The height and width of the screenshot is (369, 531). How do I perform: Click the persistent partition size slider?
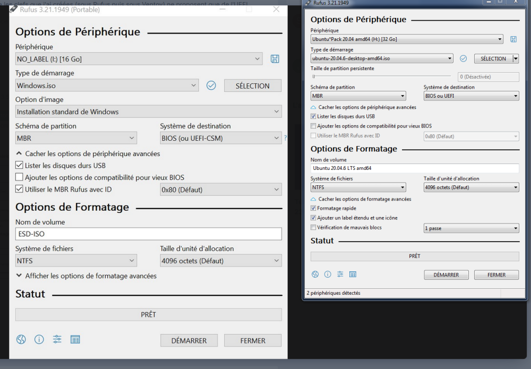(x=381, y=76)
